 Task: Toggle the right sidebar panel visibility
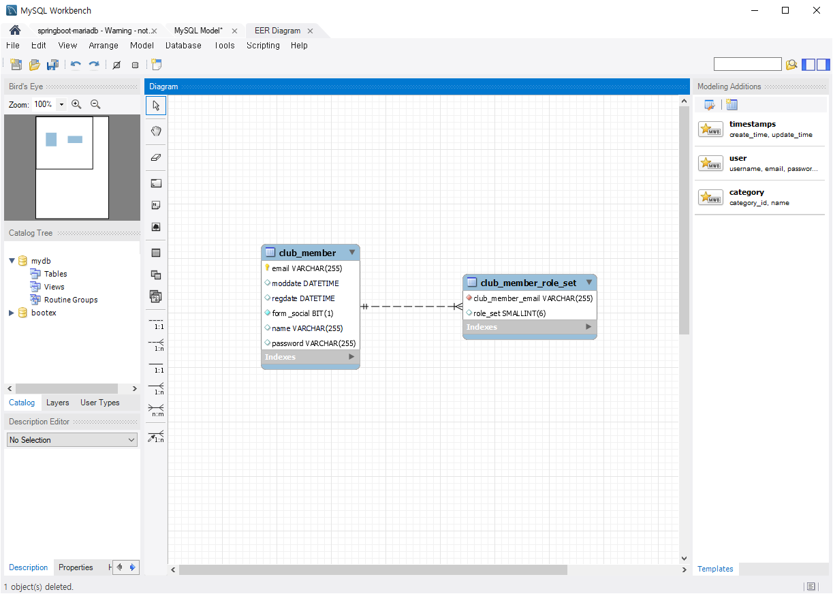(823, 65)
